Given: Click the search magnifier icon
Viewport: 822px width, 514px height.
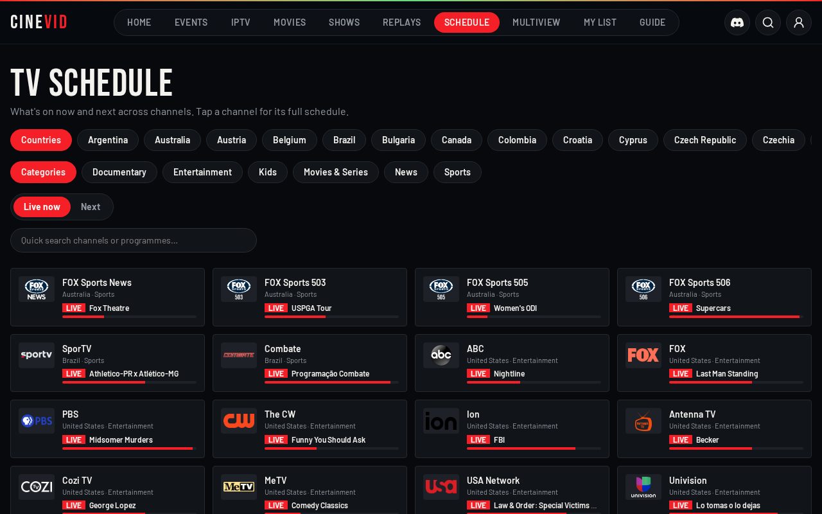Looking at the screenshot, I should 768,22.
